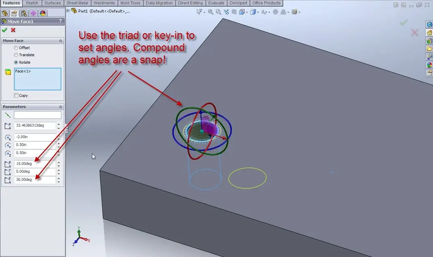Viewport: 433px width, 257px height.
Task: Open the DisplayManager color ball tab
Action: pyautogui.click(x=43, y=13)
